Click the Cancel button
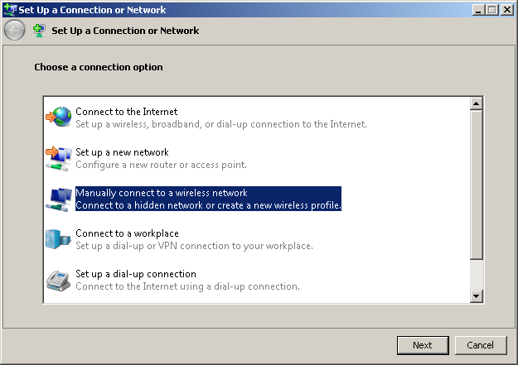The width and height of the screenshot is (518, 365). (x=481, y=345)
